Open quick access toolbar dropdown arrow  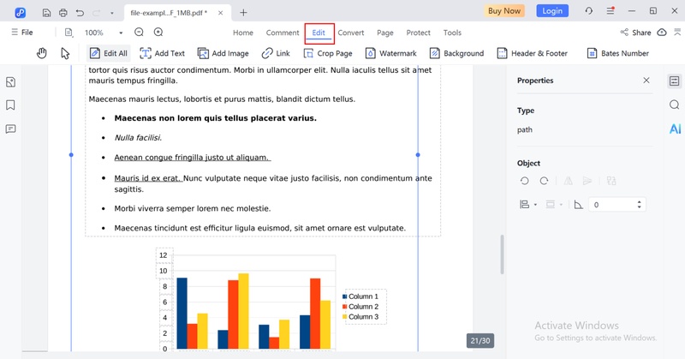pyautogui.click(x=112, y=13)
